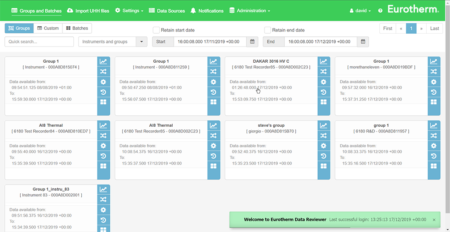Screen dimensions: 450x232
Task: Open chart icon on DAKAR 3016 HV C card
Action: point(323,61)
